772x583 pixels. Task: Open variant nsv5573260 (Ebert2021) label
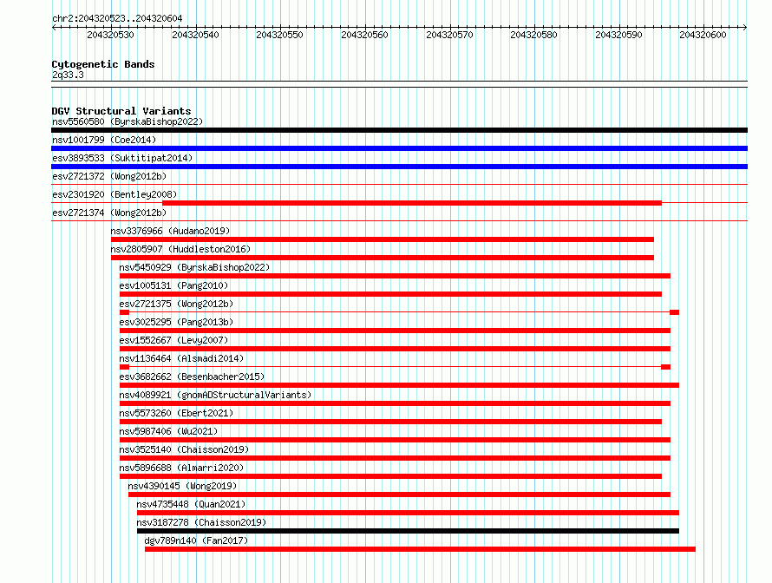[x=176, y=413]
